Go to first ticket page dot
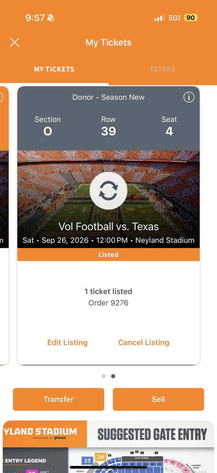Viewport: 217px width, 473px height. click(104, 376)
